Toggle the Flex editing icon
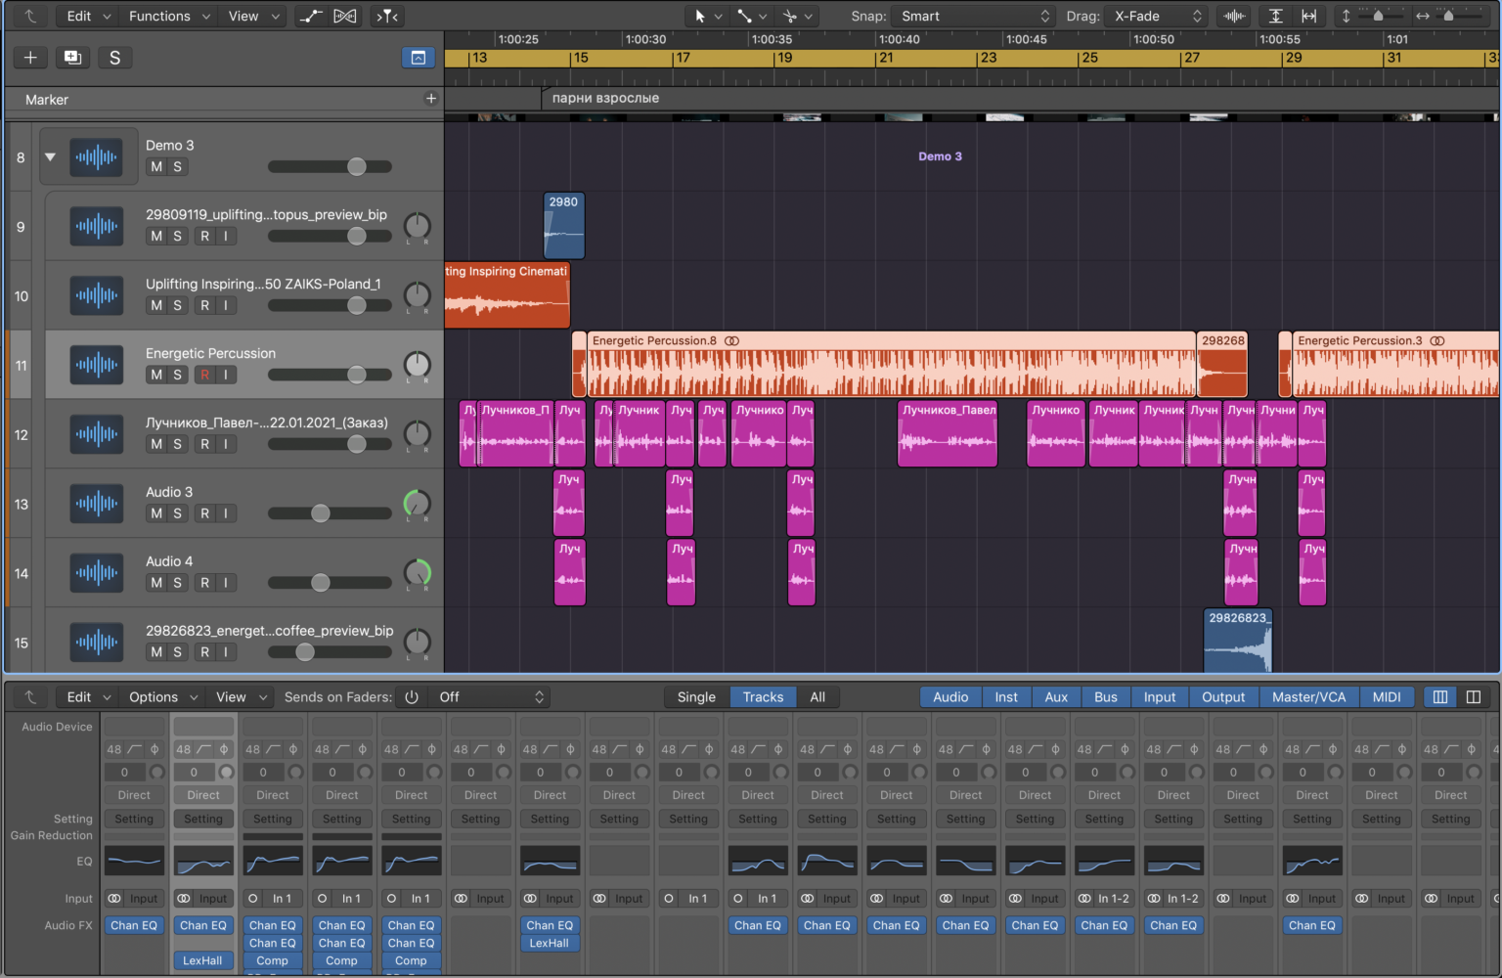1502x978 pixels. click(x=345, y=16)
